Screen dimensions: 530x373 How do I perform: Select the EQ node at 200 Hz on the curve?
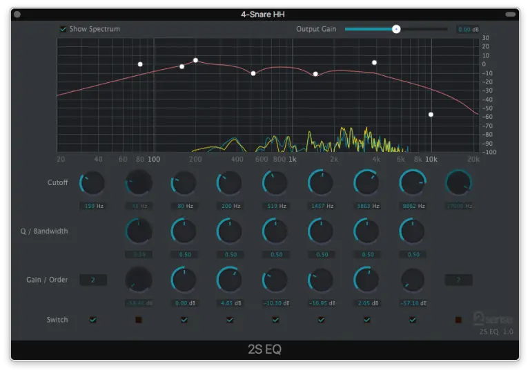[x=195, y=60]
